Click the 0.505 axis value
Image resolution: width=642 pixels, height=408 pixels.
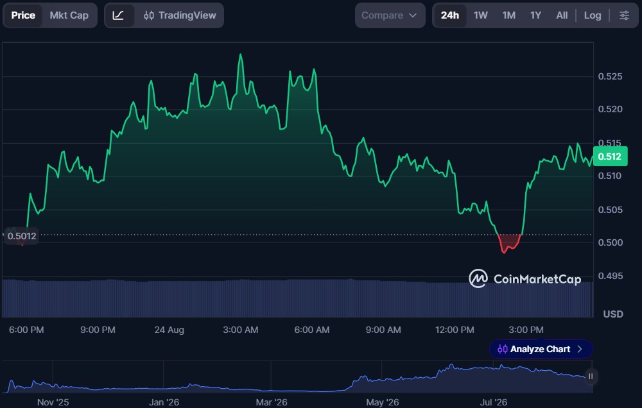(610, 210)
